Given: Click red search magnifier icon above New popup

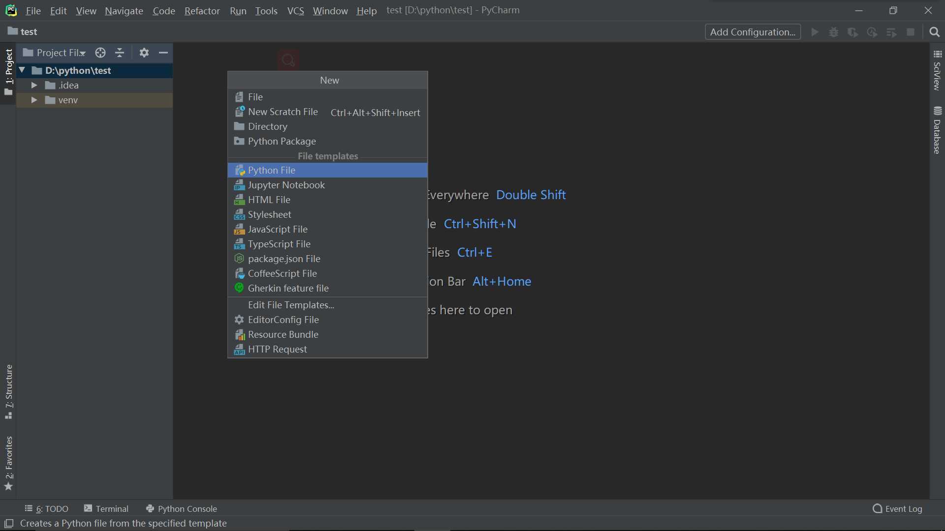Looking at the screenshot, I should [x=288, y=60].
